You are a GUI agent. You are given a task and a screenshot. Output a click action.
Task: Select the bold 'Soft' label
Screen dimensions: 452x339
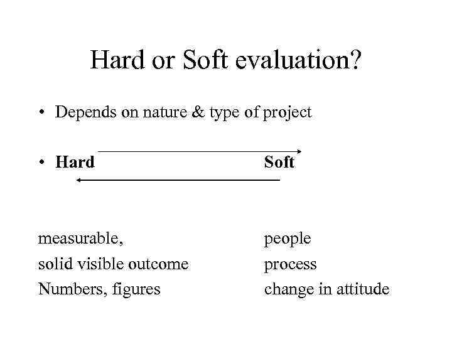tap(279, 162)
